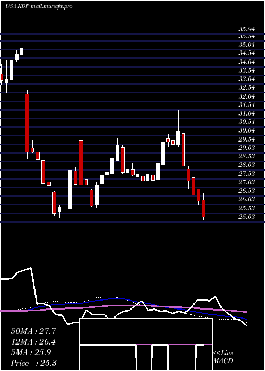This screenshot has height=371, width=265.
Task: Click the 29.03 price axis label
Action: [247, 148]
